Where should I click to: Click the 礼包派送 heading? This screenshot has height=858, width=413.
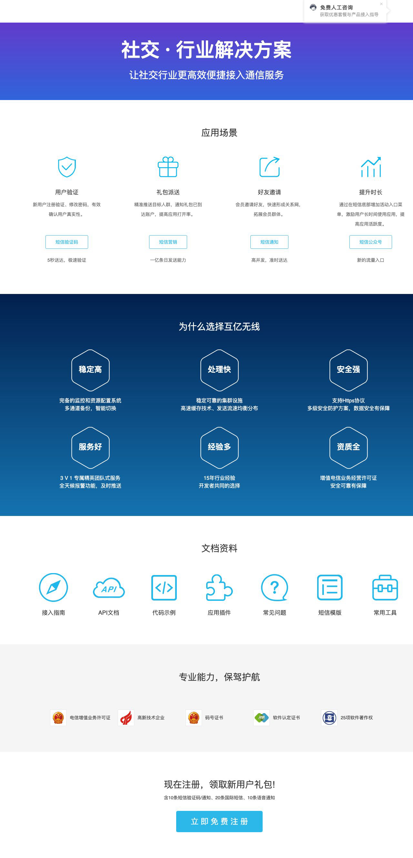[168, 192]
